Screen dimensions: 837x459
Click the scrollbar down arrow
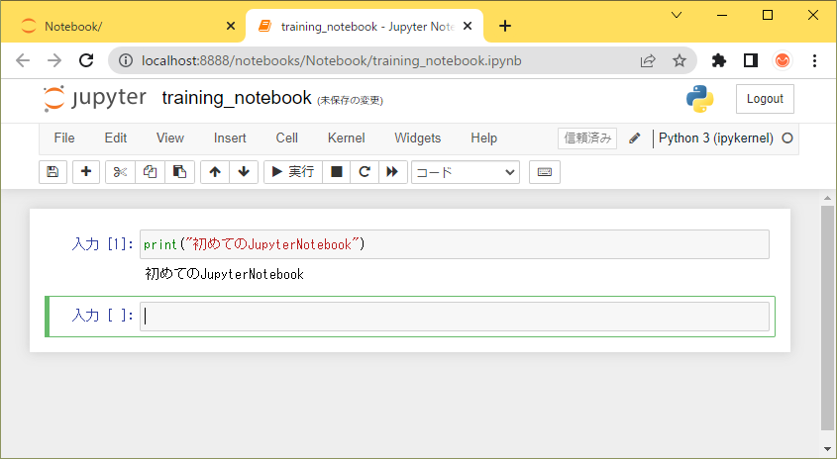(x=827, y=449)
